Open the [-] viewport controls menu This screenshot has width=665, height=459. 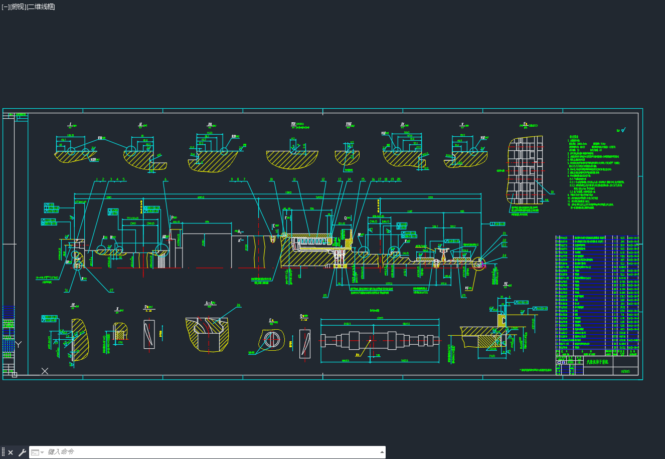(x=6, y=7)
